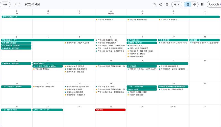Open the red 昭和の日 holiday event
This screenshot has height=127, width=221.
click(x=110, y=110)
